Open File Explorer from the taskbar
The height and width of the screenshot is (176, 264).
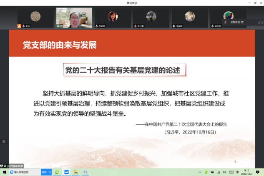(76, 172)
